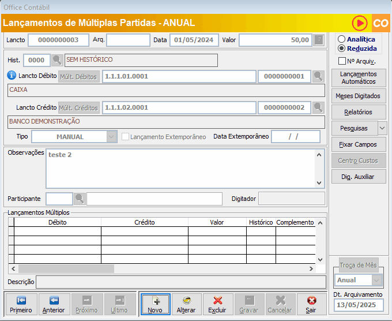Search debit account with magnifier icon
The image size is (392, 321).
pos(319,77)
